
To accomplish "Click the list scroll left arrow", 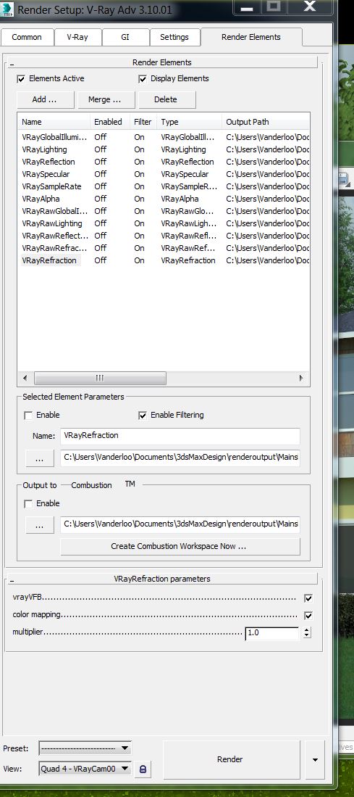I will [x=25, y=378].
